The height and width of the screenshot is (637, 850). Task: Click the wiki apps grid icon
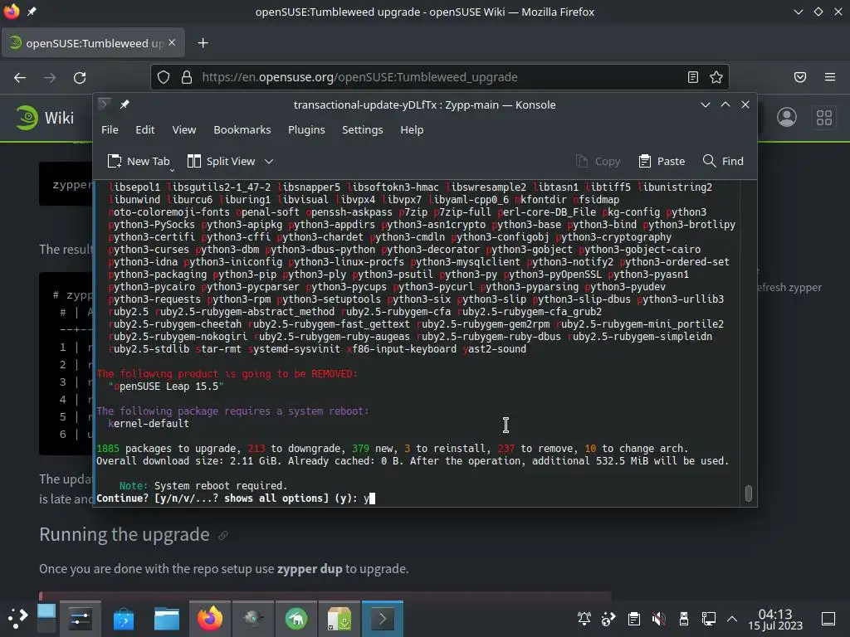coord(824,117)
